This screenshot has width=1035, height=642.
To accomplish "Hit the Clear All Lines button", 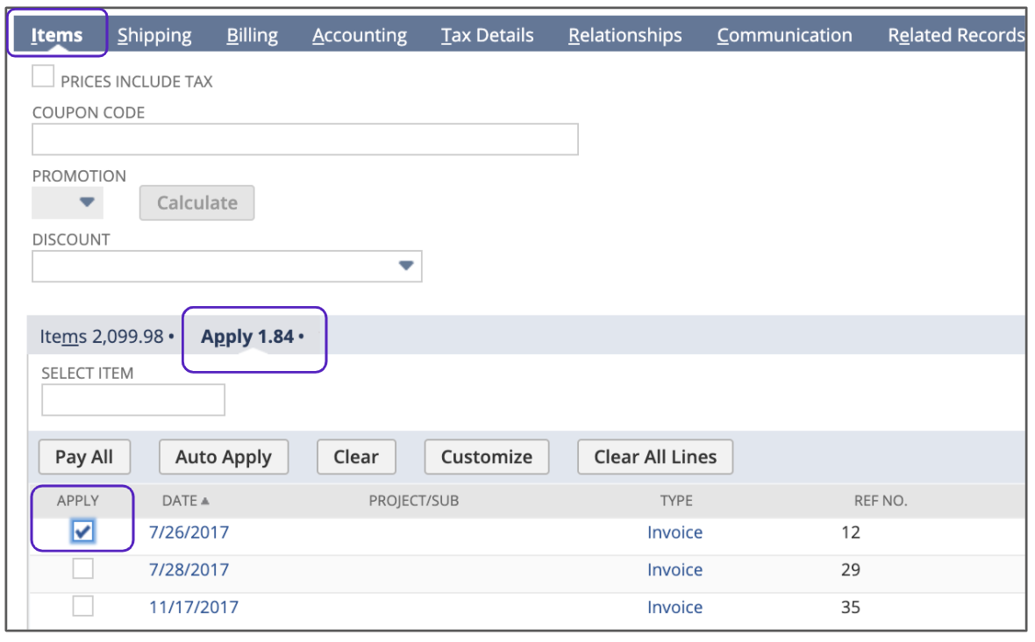I will (654, 457).
